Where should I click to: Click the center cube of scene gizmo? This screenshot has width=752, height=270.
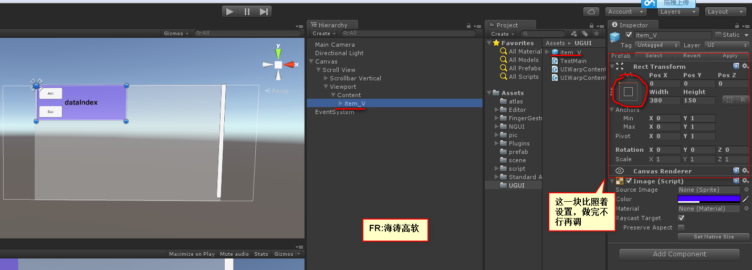[278, 65]
